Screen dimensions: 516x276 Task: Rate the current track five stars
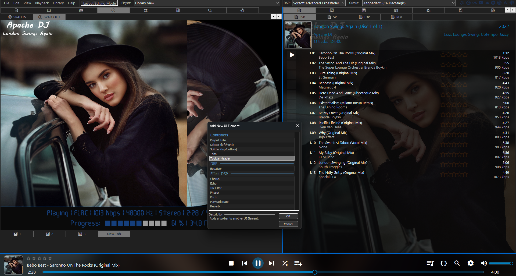(x=50, y=258)
